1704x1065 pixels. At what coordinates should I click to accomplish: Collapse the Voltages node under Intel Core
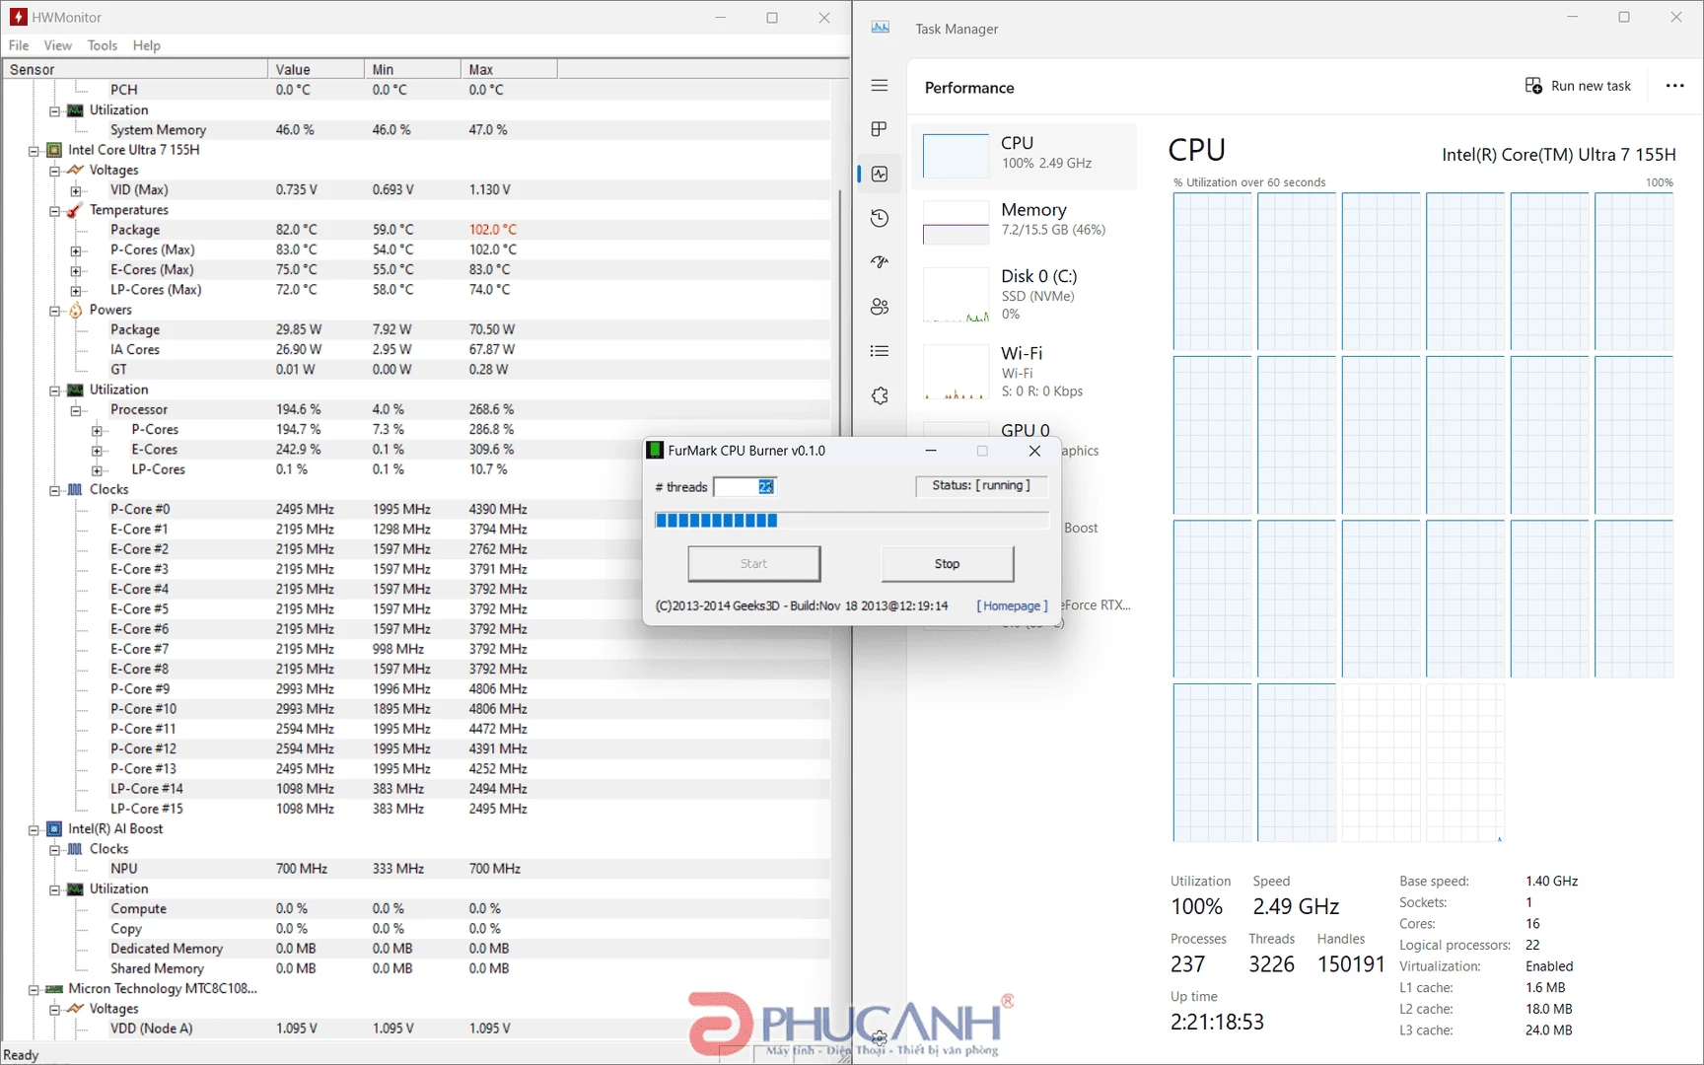coord(55,171)
